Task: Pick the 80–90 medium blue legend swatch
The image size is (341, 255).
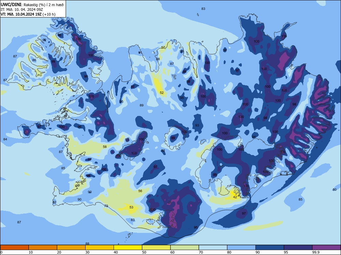Action: [241, 248]
